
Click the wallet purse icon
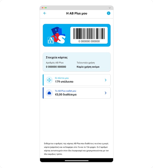pyautogui.click(x=49, y=93)
